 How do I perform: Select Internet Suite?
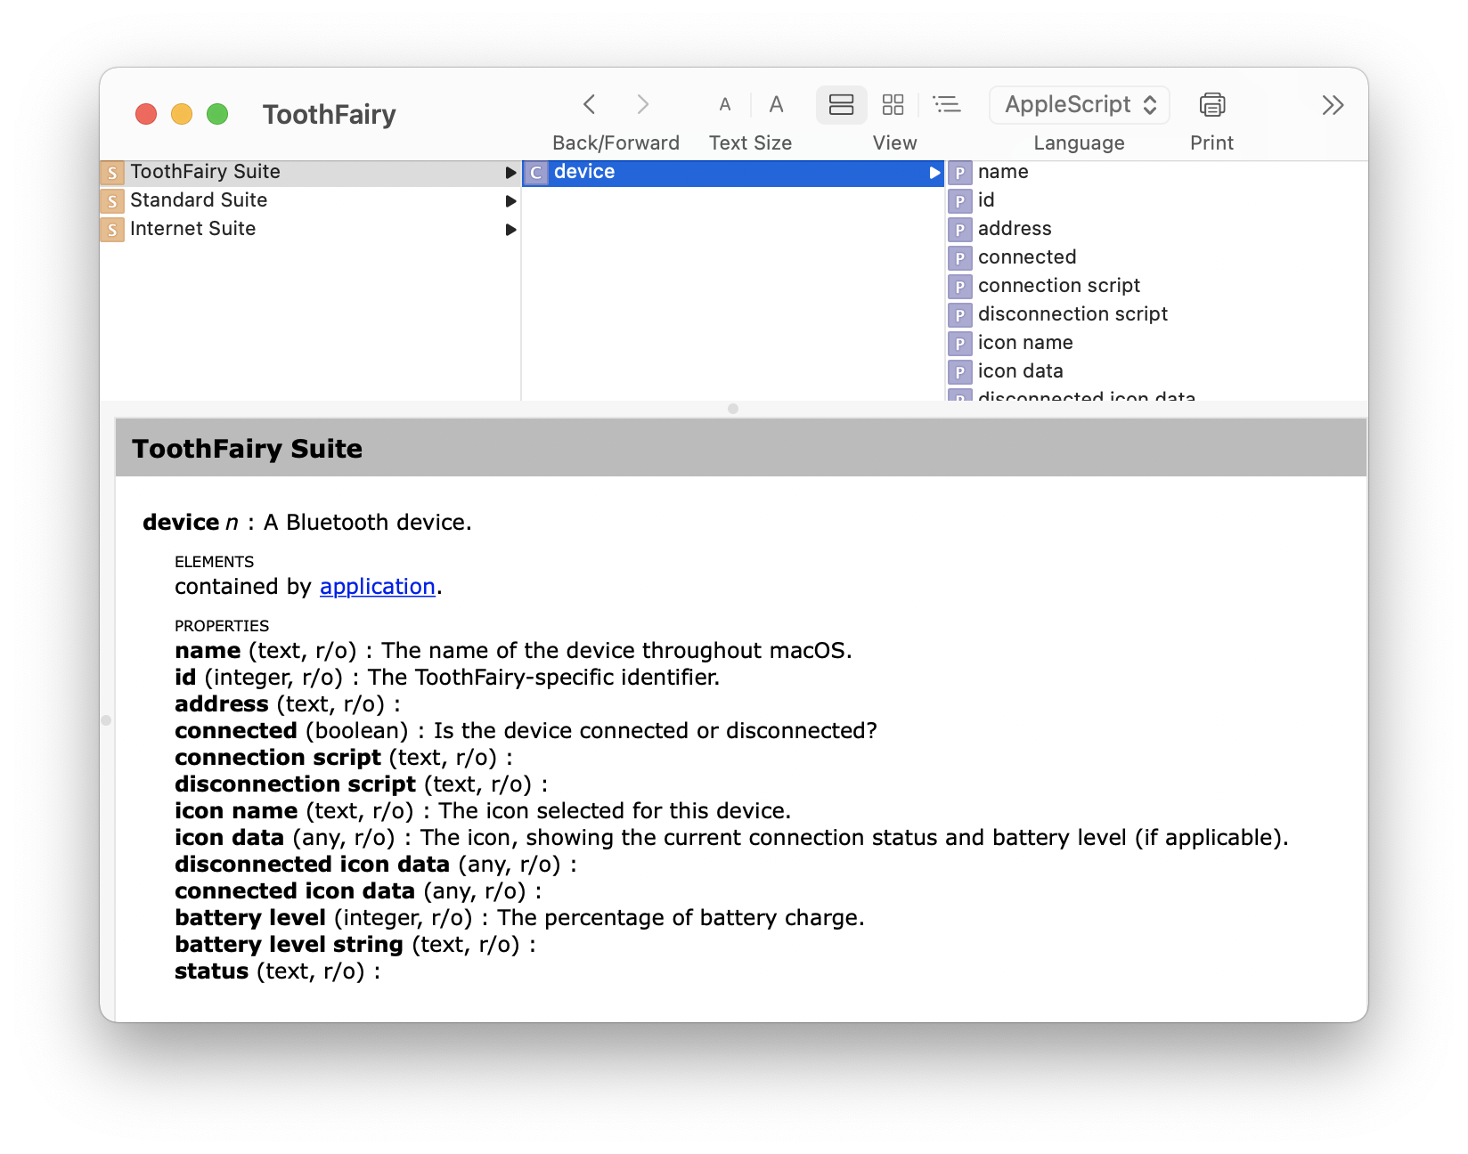310,229
